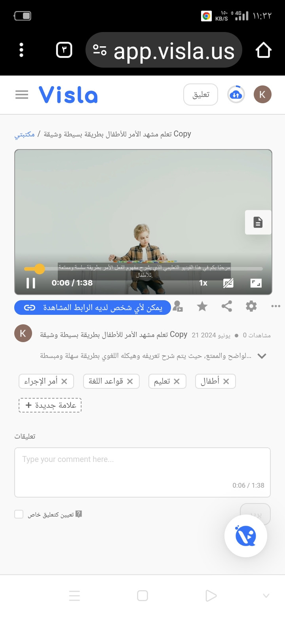This screenshot has height=617, width=285.
Task: Open the 1x playback speed selector
Action: click(203, 283)
